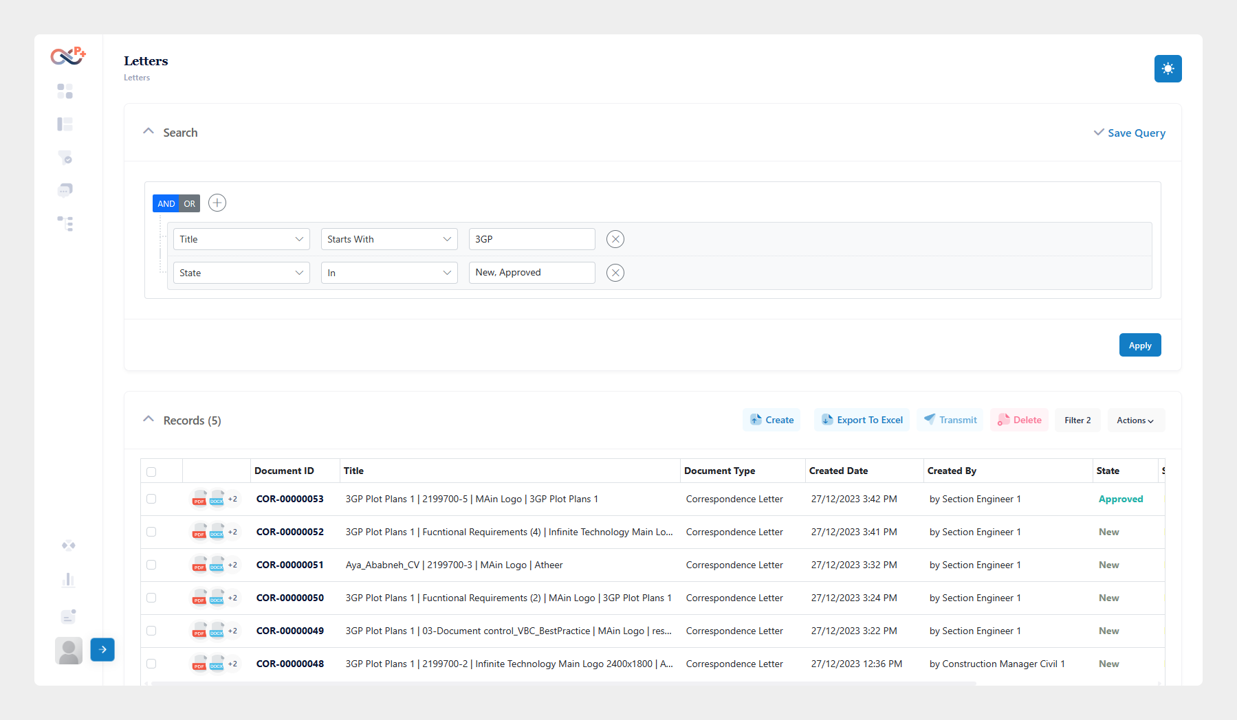The width and height of the screenshot is (1237, 720).
Task: Open the Title field dropdown
Action: [x=241, y=239]
